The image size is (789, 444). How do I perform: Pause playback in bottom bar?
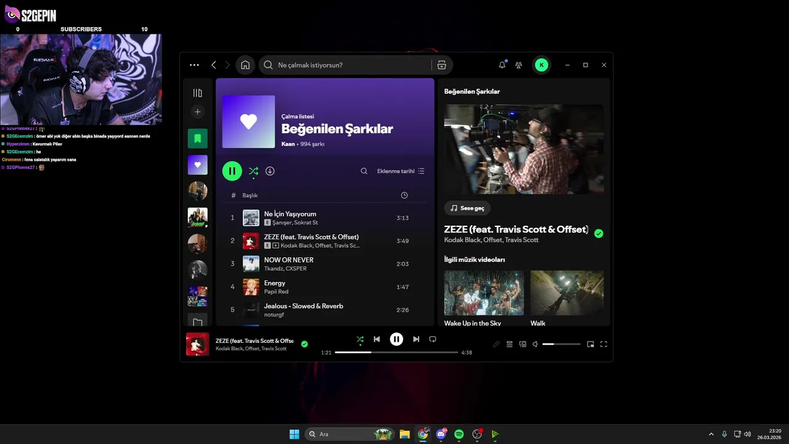(x=396, y=339)
